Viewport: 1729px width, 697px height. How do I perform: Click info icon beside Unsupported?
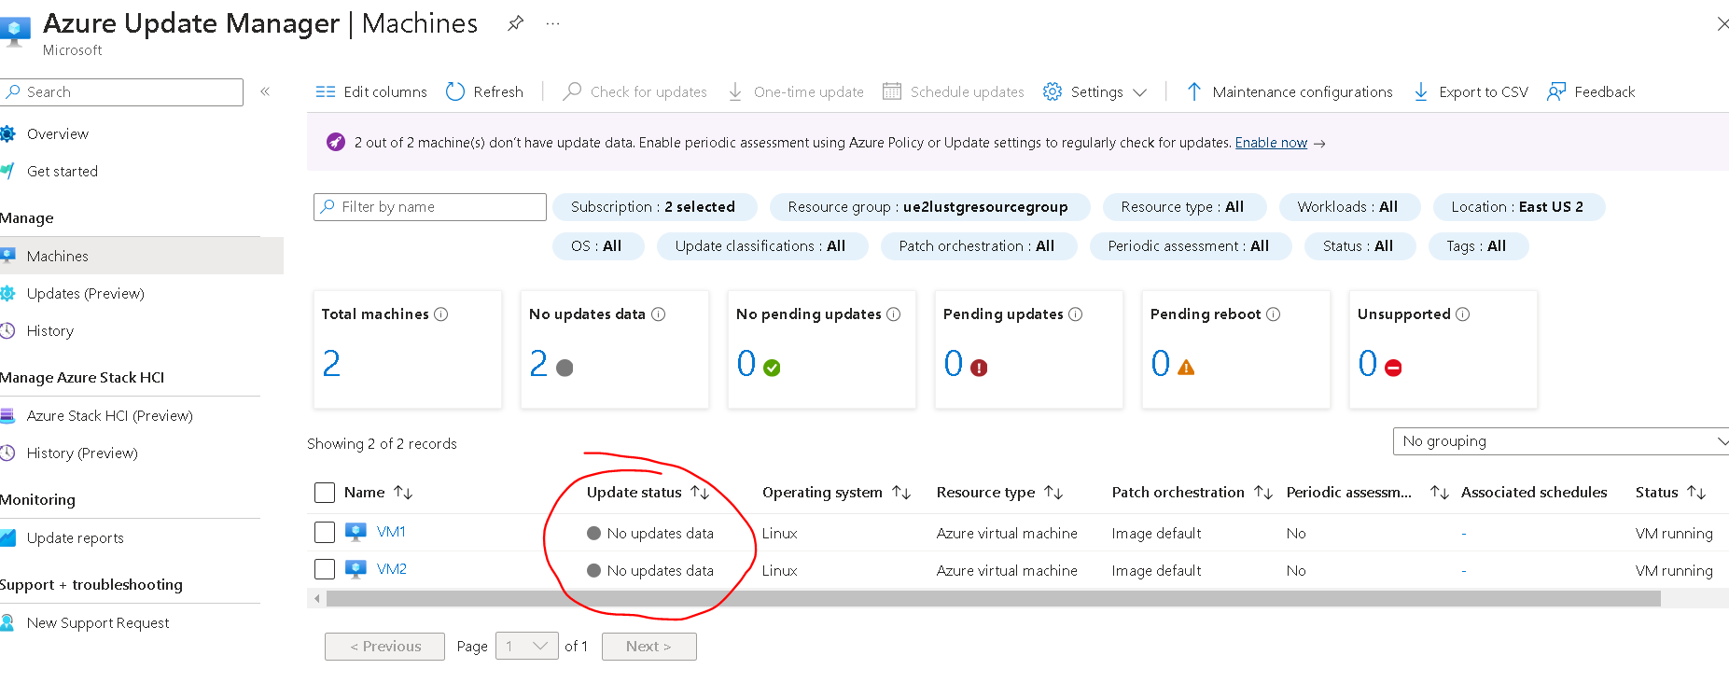click(1463, 314)
